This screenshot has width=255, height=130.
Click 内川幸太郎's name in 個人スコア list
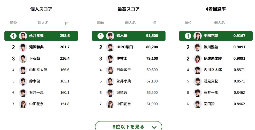38,70
